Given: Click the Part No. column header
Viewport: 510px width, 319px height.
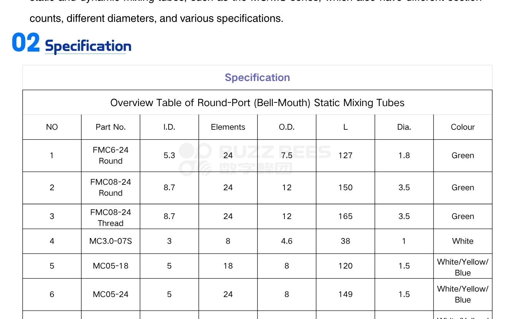Looking at the screenshot, I should tap(111, 127).
